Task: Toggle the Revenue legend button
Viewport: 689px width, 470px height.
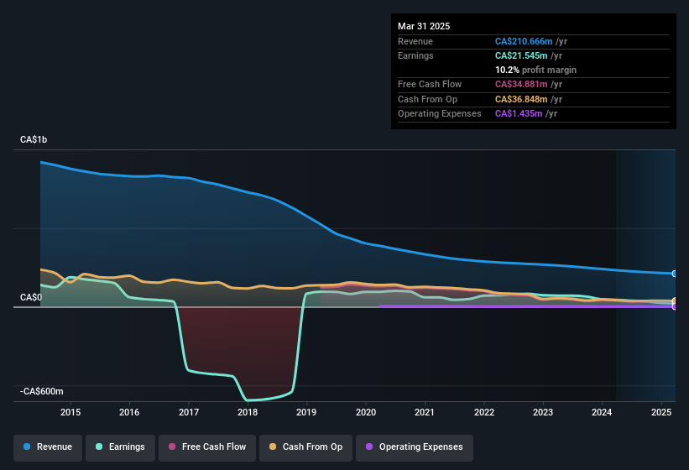Action: [48, 448]
